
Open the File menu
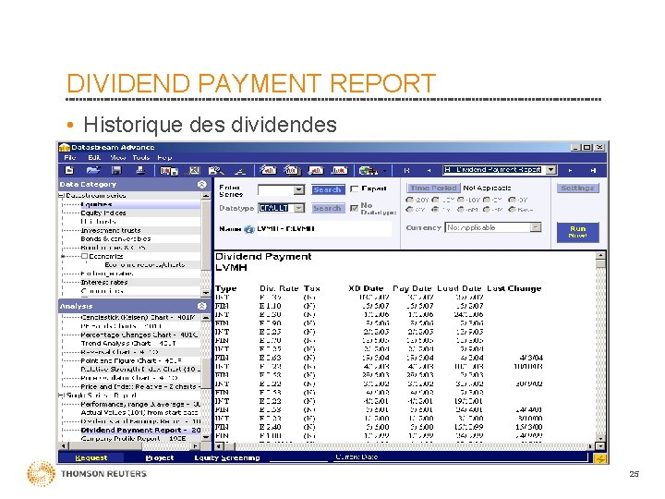point(69,158)
